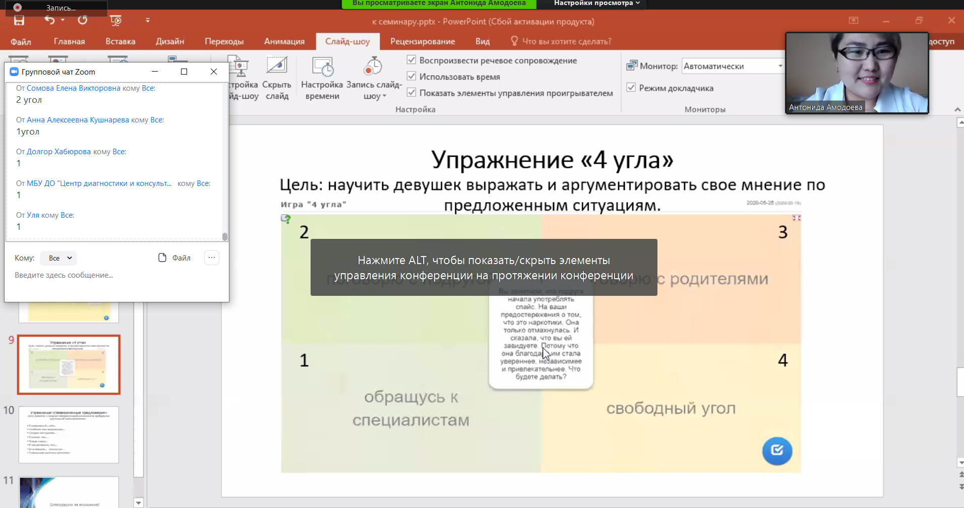
Task: Click the Undo arrow icon
Action: pos(49,20)
